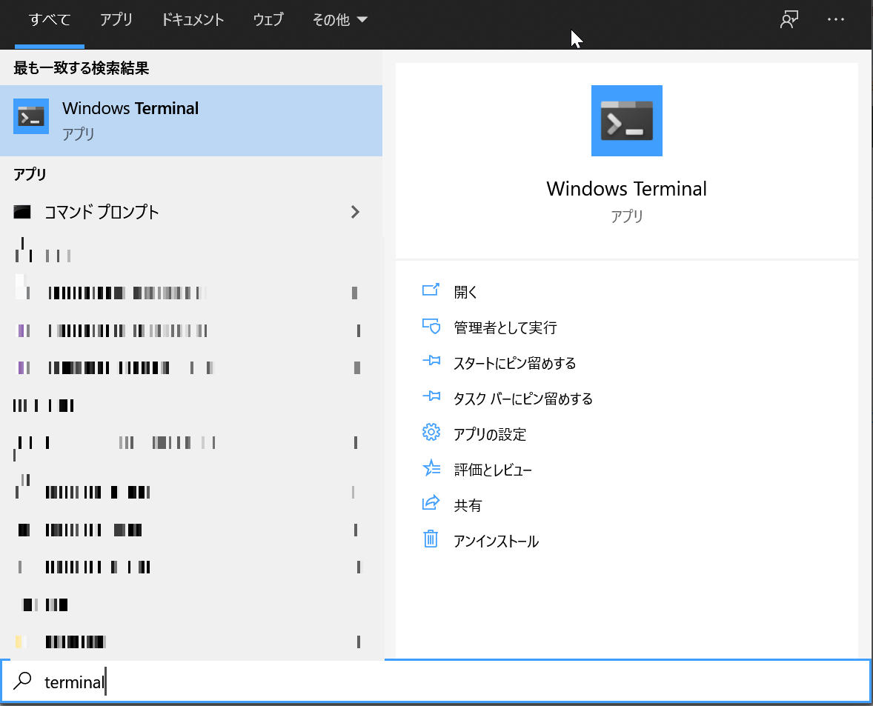
Task: Choose 管理者として実行
Action: coord(505,327)
